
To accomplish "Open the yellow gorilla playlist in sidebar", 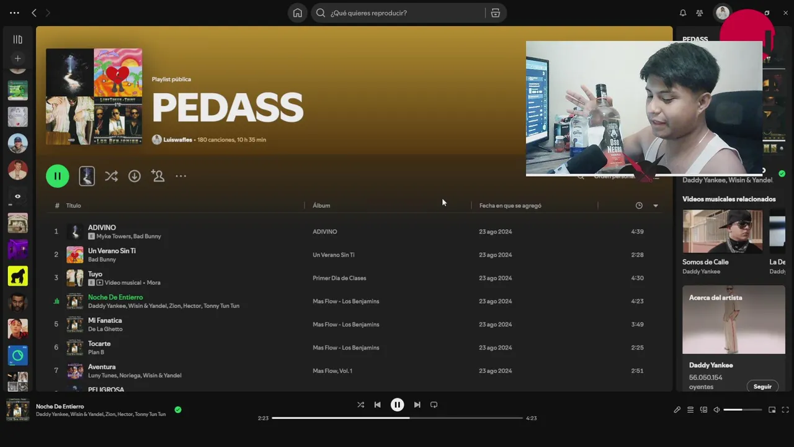I will [17, 276].
